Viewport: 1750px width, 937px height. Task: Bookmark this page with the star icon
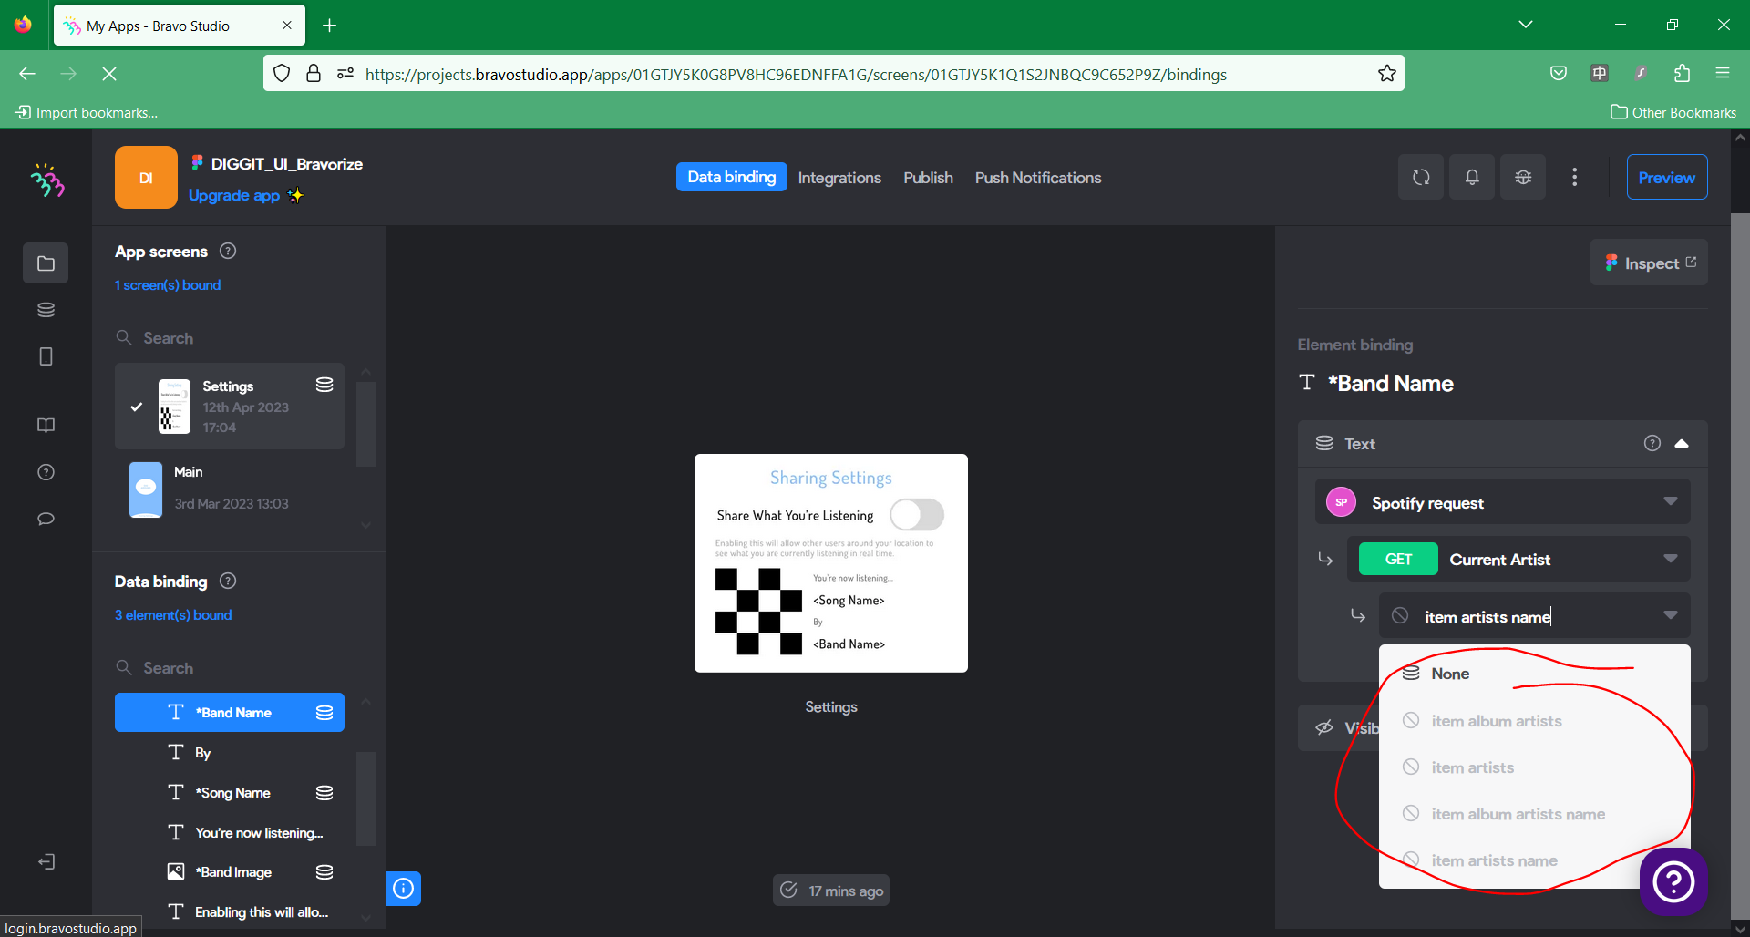click(x=1386, y=74)
